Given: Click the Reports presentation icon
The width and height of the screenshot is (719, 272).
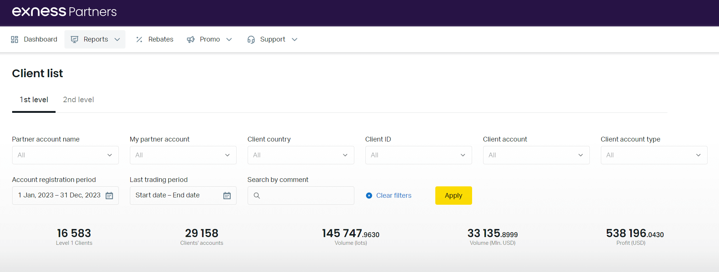Looking at the screenshot, I should tap(74, 39).
